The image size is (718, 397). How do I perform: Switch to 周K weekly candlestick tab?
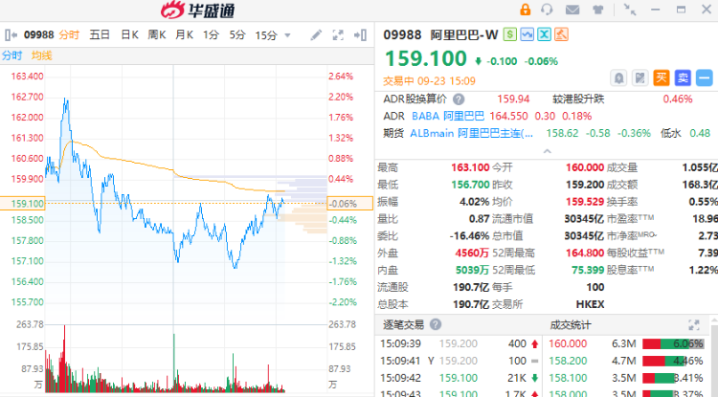pos(157,34)
